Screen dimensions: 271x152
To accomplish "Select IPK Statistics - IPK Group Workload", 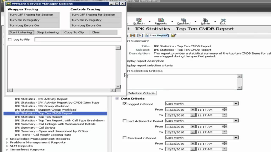I will point(42,106).
